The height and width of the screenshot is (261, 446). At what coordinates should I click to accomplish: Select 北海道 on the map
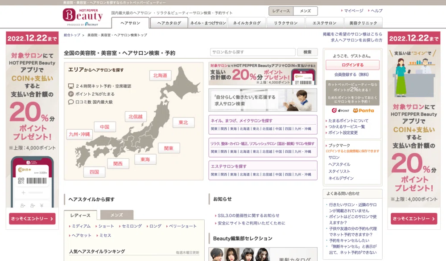[x=160, y=76]
